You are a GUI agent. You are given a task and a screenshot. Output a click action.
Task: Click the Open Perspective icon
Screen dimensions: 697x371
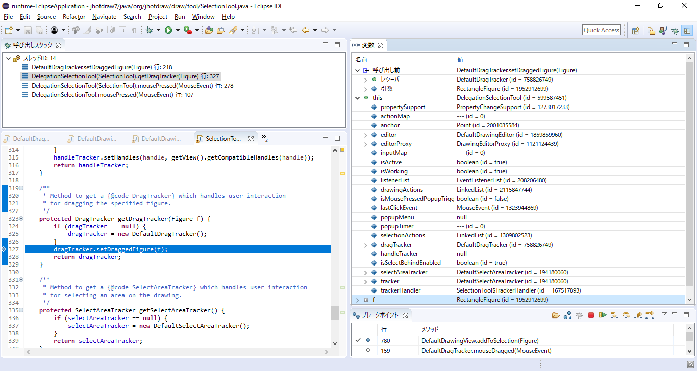635,30
